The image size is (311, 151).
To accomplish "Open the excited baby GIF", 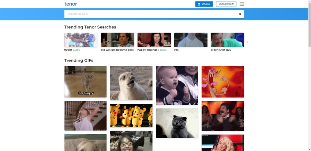I will 177,85.
